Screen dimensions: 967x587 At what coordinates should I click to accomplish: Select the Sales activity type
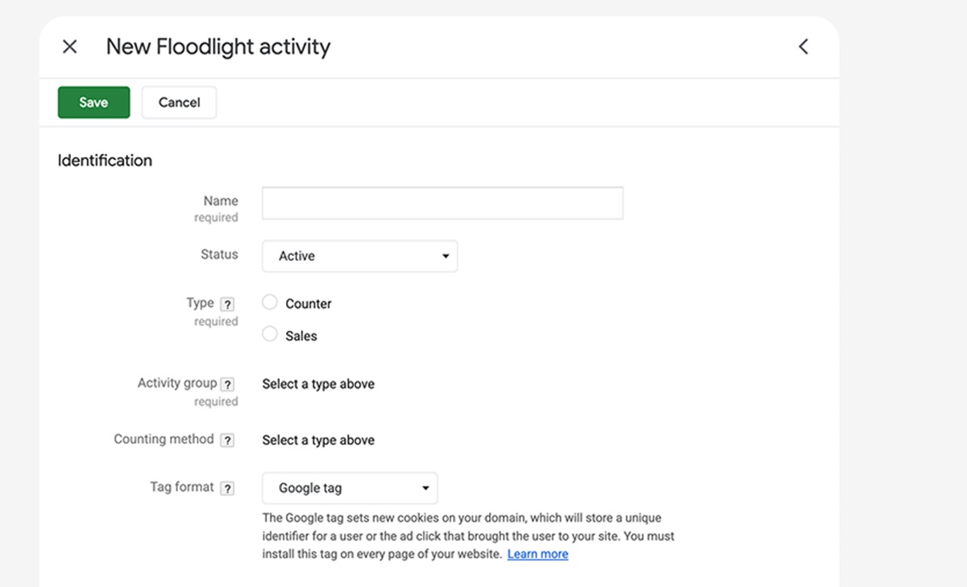coord(270,335)
